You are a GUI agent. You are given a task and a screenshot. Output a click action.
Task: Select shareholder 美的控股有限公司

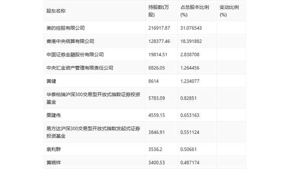coord(66,28)
